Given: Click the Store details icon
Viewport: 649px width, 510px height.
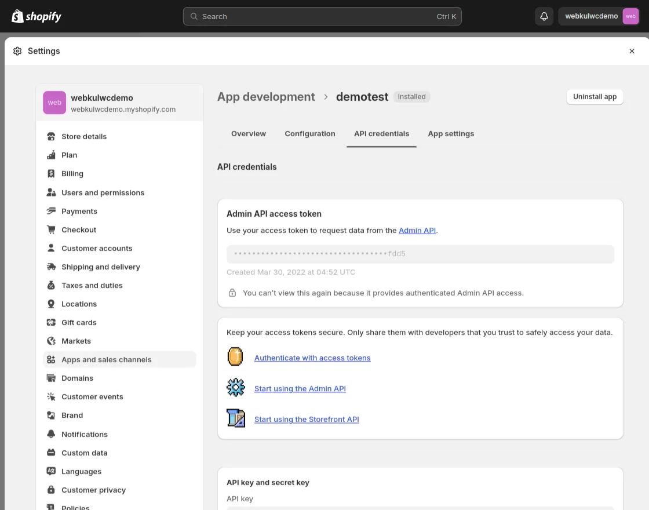Looking at the screenshot, I should pos(51,136).
